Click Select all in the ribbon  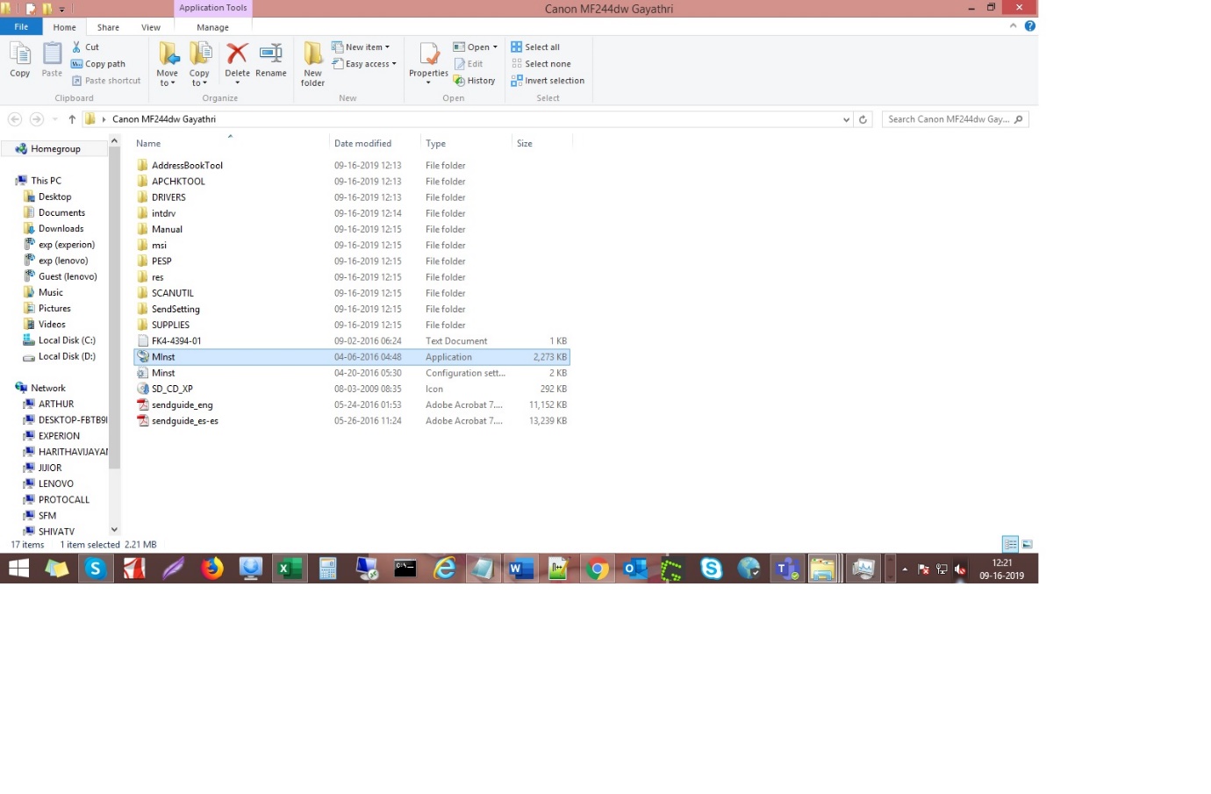535,47
